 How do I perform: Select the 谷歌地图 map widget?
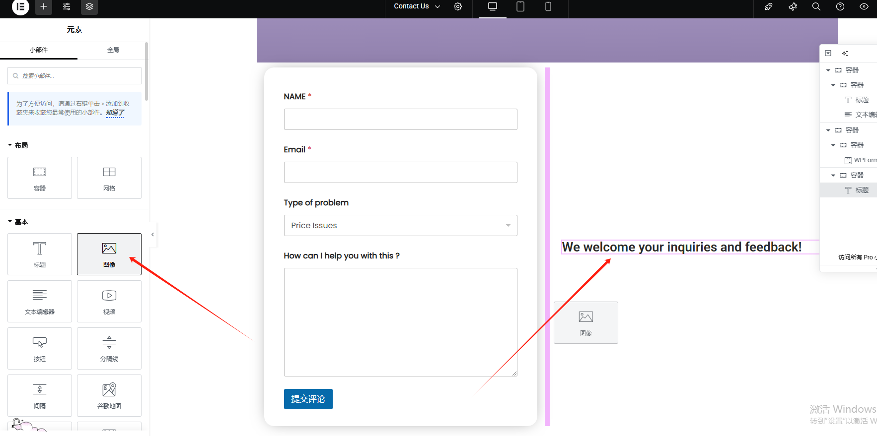(109, 395)
